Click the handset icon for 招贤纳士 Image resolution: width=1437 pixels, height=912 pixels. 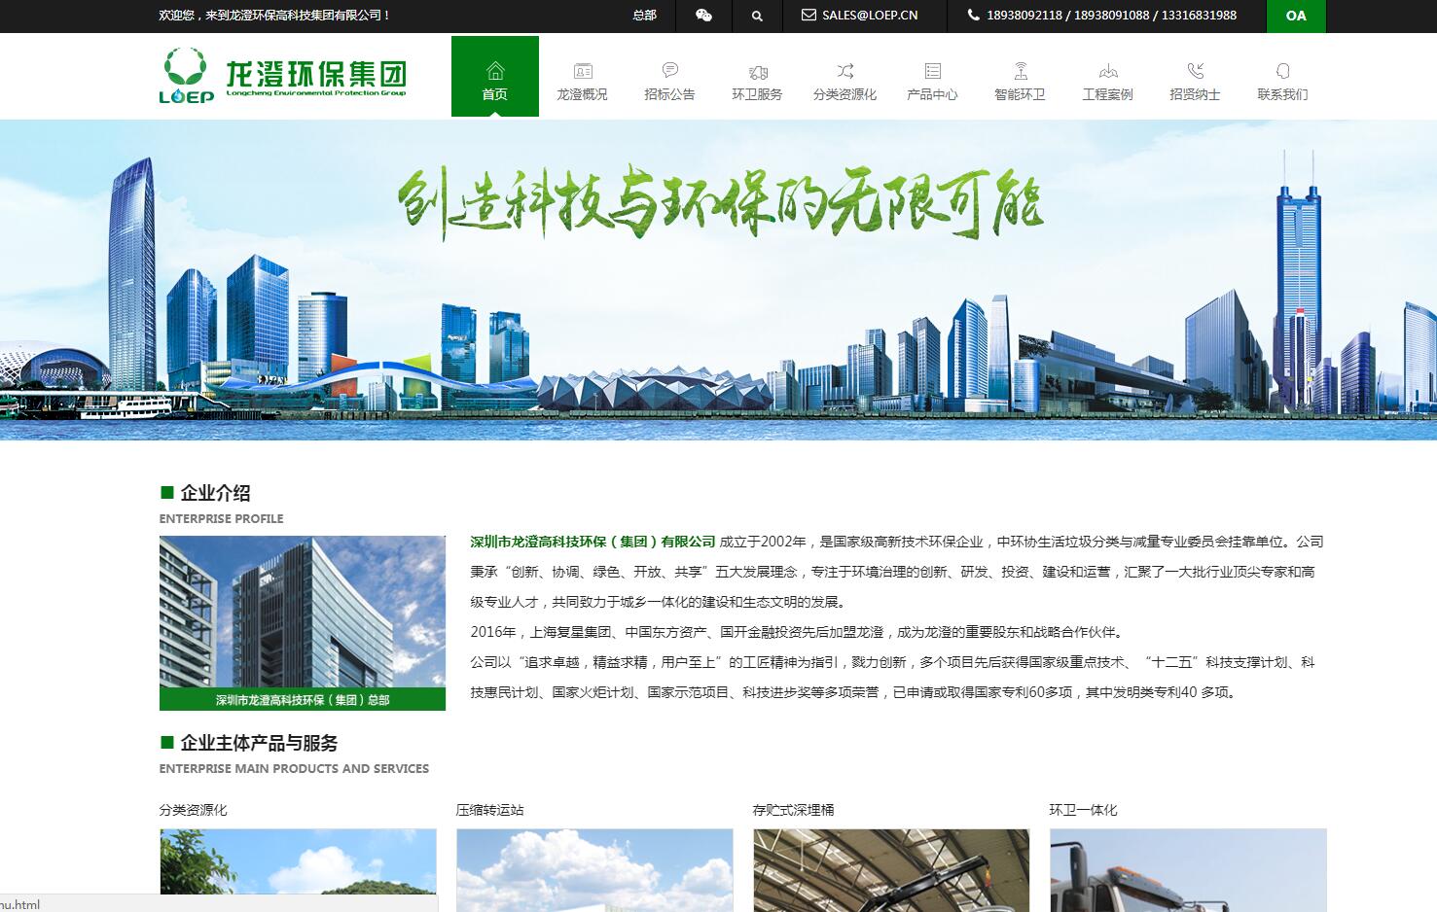[1196, 69]
